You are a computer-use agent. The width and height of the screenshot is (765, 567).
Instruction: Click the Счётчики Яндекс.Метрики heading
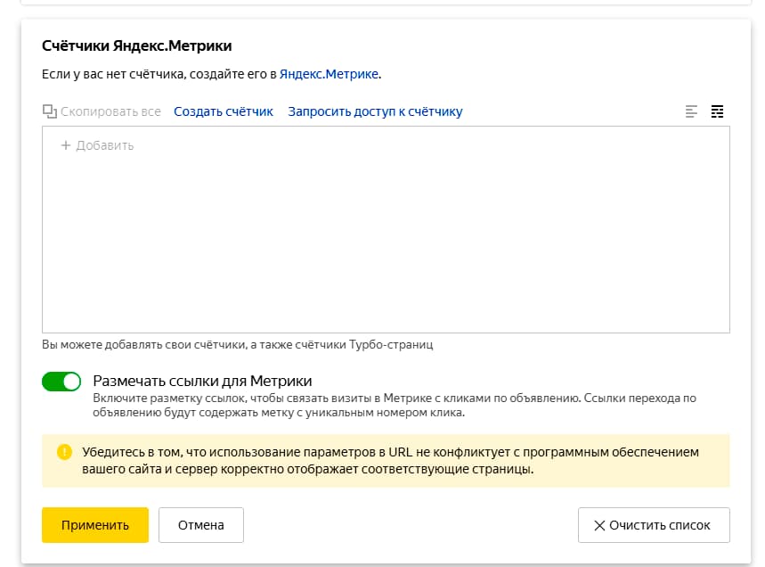click(x=136, y=45)
